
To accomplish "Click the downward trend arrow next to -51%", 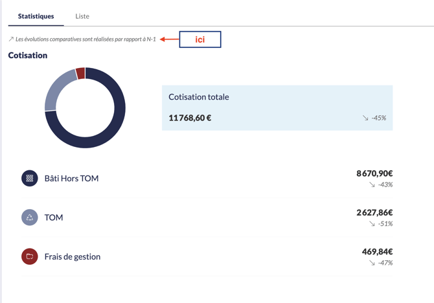I will coord(372,224).
